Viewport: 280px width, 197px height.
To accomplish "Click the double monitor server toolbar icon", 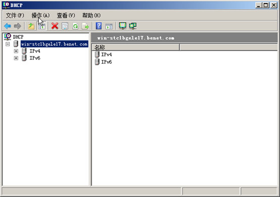I will click(x=133, y=26).
